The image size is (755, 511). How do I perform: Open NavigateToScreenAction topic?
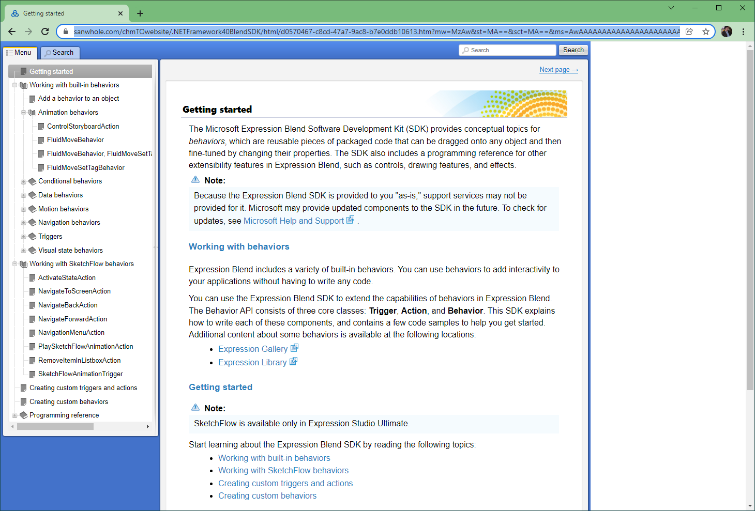point(74,291)
